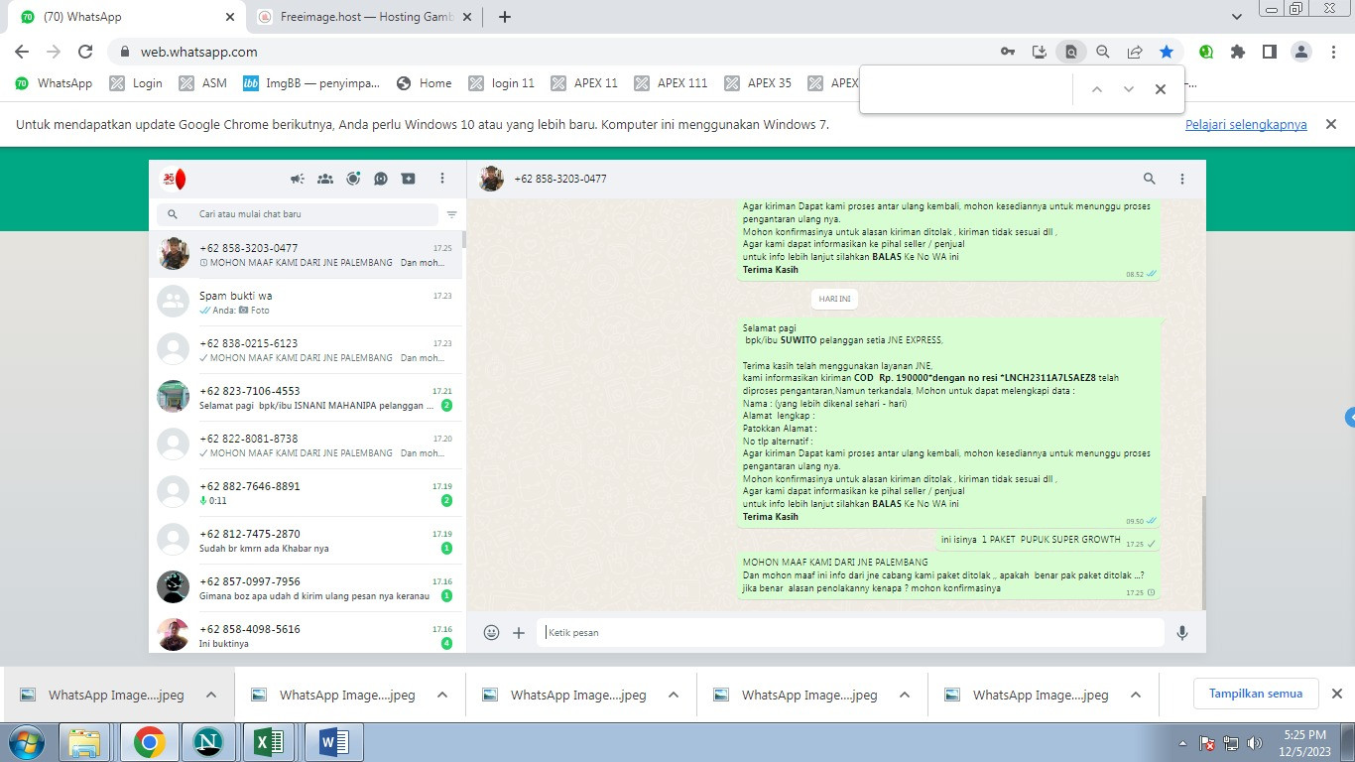
Task: Open the green WhatsApp extension icon
Action: click(1206, 52)
